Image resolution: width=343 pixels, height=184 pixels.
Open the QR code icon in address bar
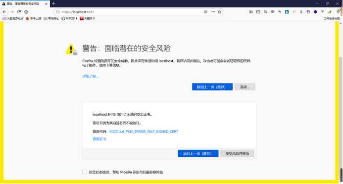(x=205, y=12)
